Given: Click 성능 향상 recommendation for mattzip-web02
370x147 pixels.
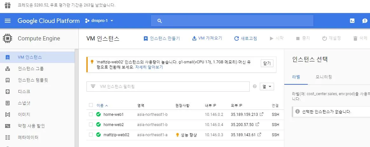Looking at the screenshot, I should pyautogui.click(x=186, y=135).
